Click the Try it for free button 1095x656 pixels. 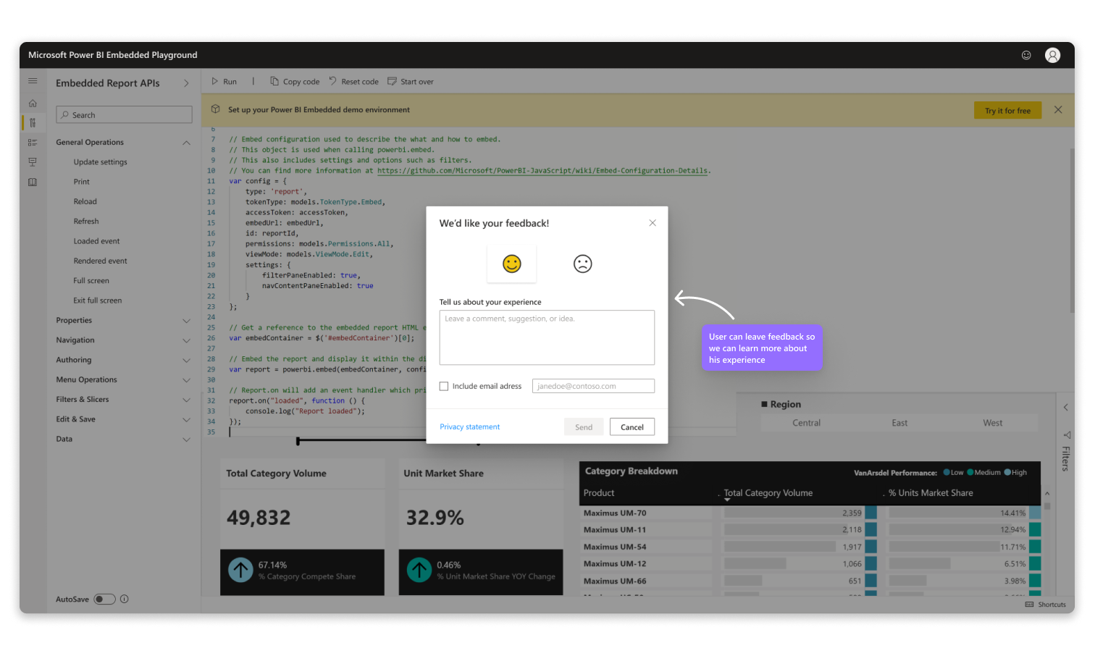[x=1007, y=110]
